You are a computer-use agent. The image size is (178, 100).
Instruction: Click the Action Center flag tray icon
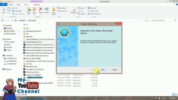pos(156,98)
